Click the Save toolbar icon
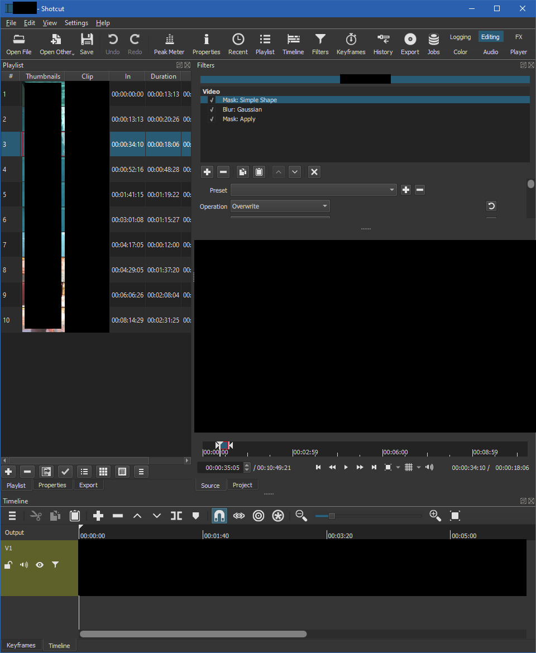This screenshot has height=653, width=536. 87,44
